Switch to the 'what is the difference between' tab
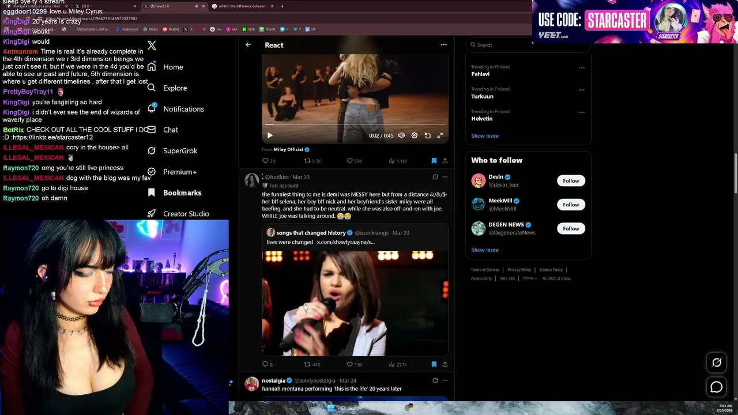The height and width of the screenshot is (415, 738). 242,6
